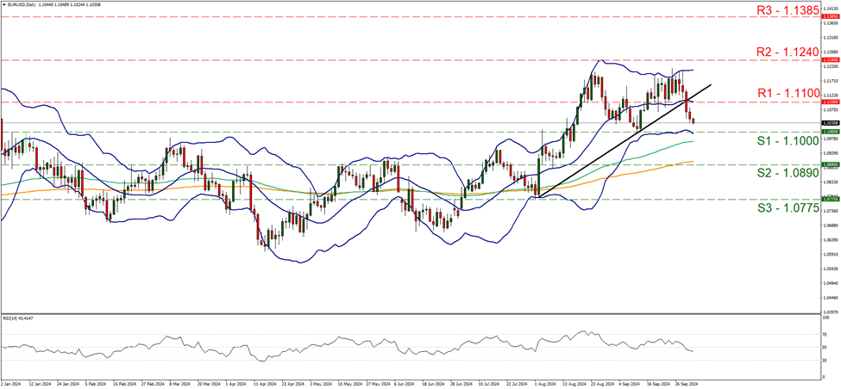Click the red 1.12400 price tag on axis
Viewport: 841px width, 389px height.
[832, 60]
